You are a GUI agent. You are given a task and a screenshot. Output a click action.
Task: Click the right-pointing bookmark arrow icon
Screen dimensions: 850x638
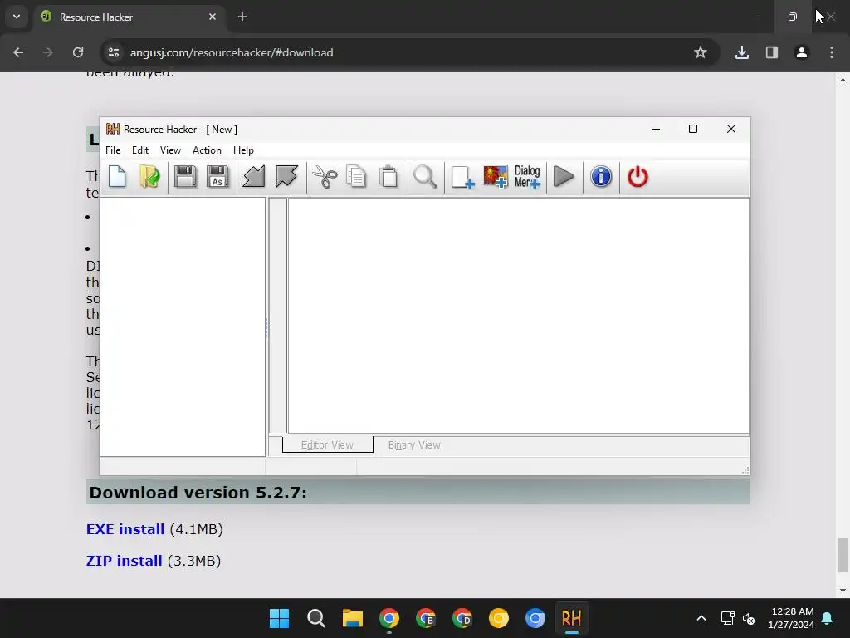[286, 177]
